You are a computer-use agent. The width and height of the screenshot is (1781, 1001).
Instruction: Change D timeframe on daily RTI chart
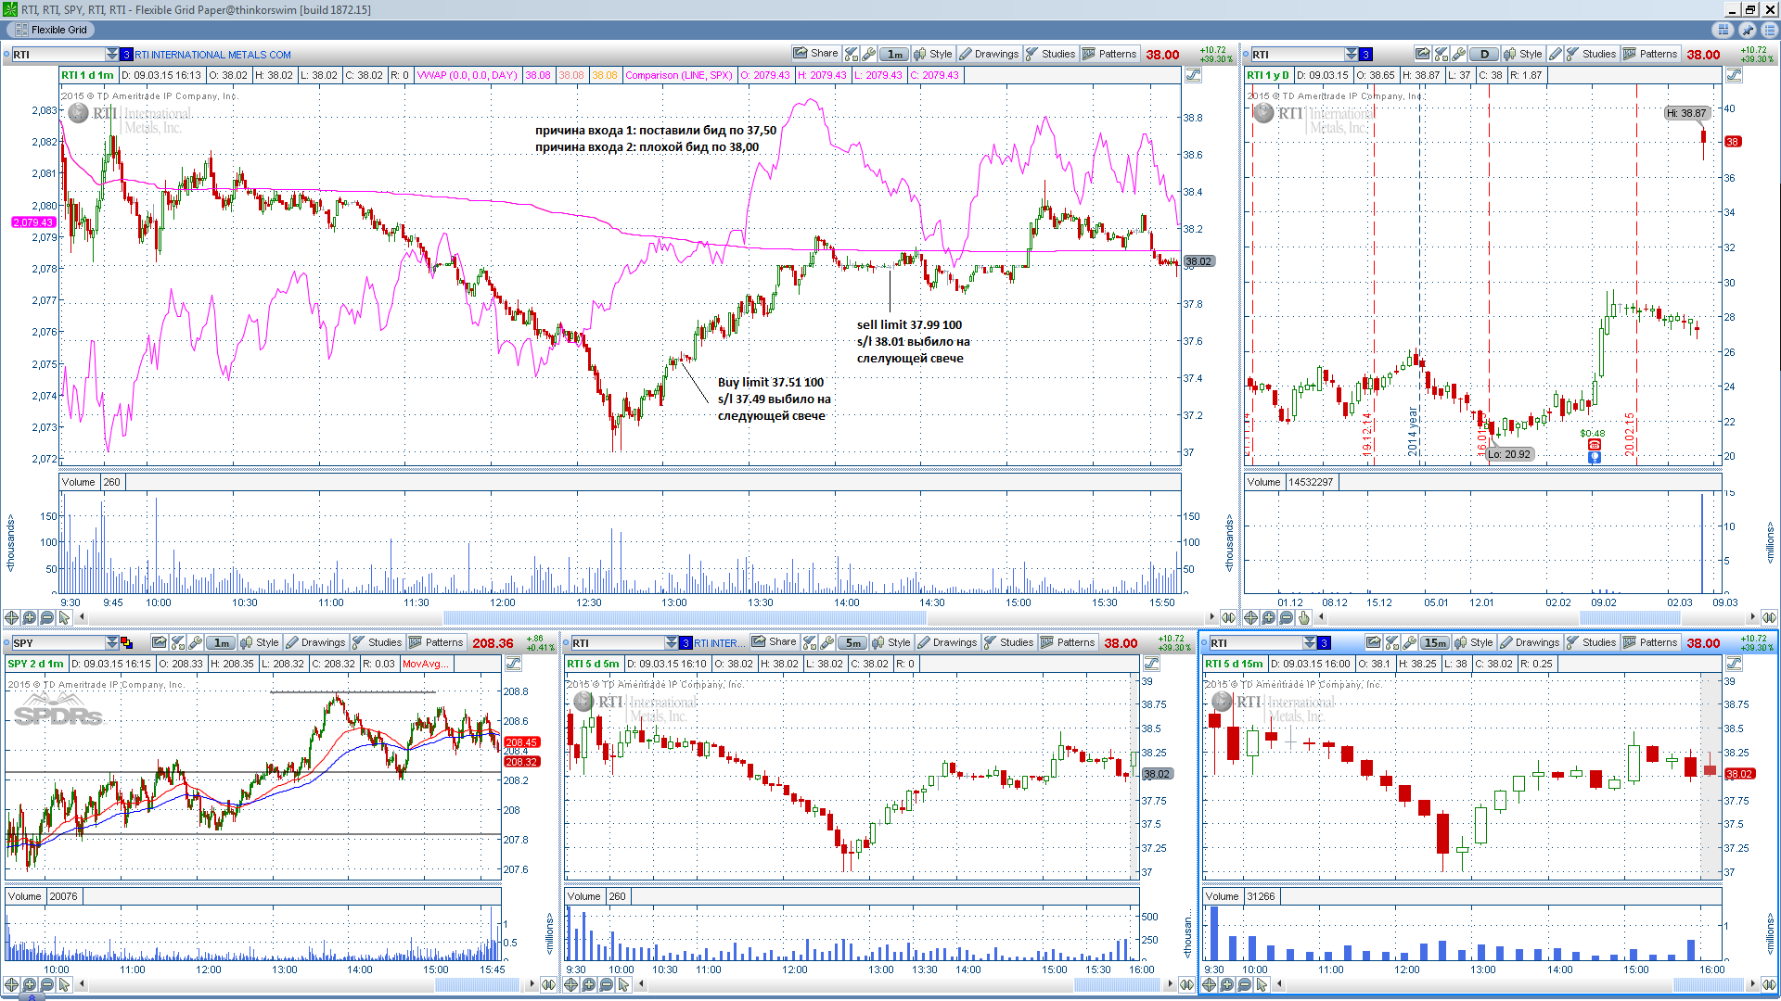pyautogui.click(x=1484, y=54)
